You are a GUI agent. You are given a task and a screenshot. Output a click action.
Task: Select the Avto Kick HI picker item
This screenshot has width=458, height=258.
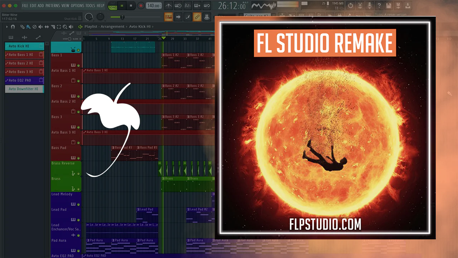[24, 46]
